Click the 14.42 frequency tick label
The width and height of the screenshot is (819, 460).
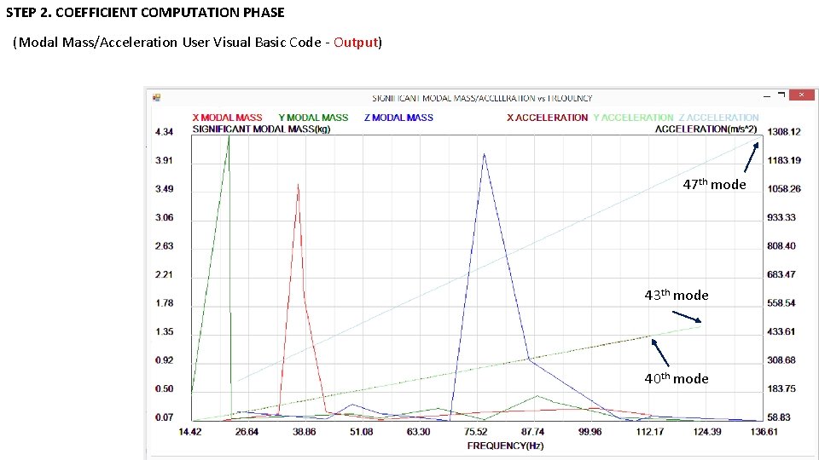click(x=189, y=432)
